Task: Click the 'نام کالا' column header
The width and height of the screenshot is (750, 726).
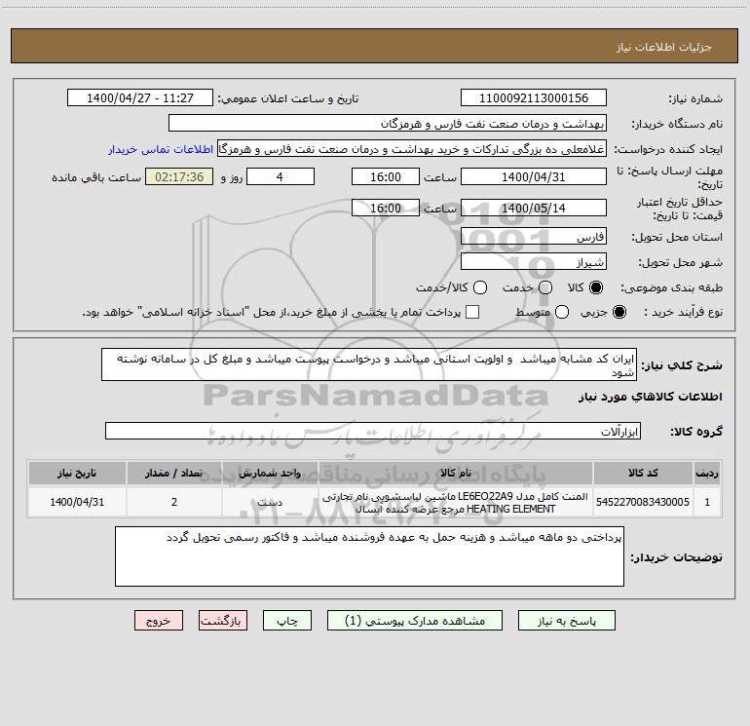Action: pos(456,473)
